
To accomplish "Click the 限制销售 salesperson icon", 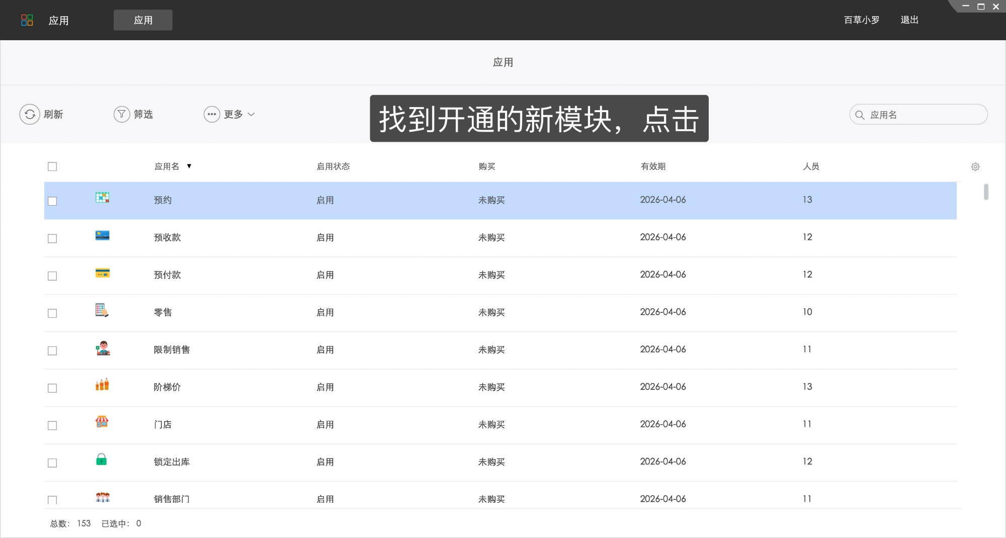I will (102, 349).
